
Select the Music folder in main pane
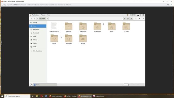(x=112, y=26)
